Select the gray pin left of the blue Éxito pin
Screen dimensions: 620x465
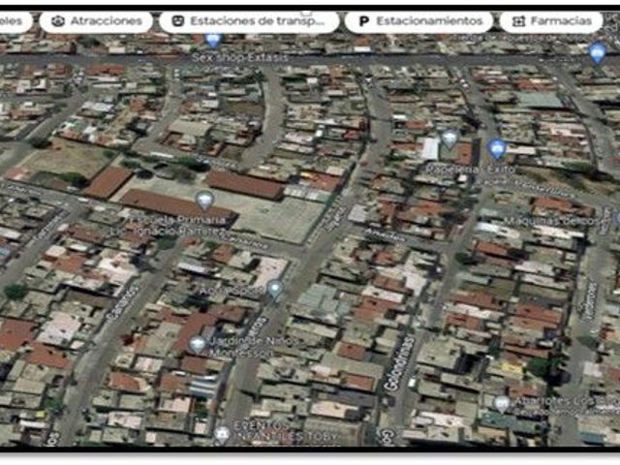pyautogui.click(x=449, y=139)
